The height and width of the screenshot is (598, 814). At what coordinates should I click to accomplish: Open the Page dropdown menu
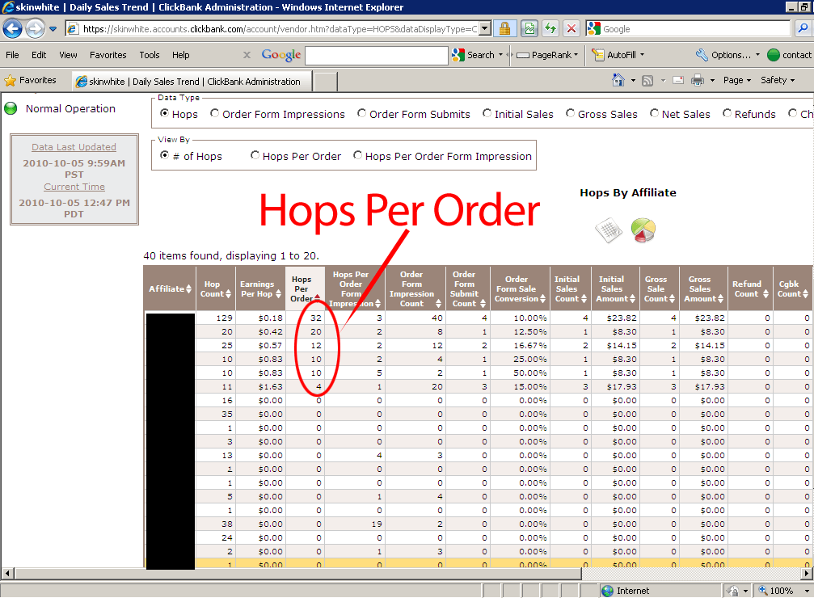(x=736, y=80)
